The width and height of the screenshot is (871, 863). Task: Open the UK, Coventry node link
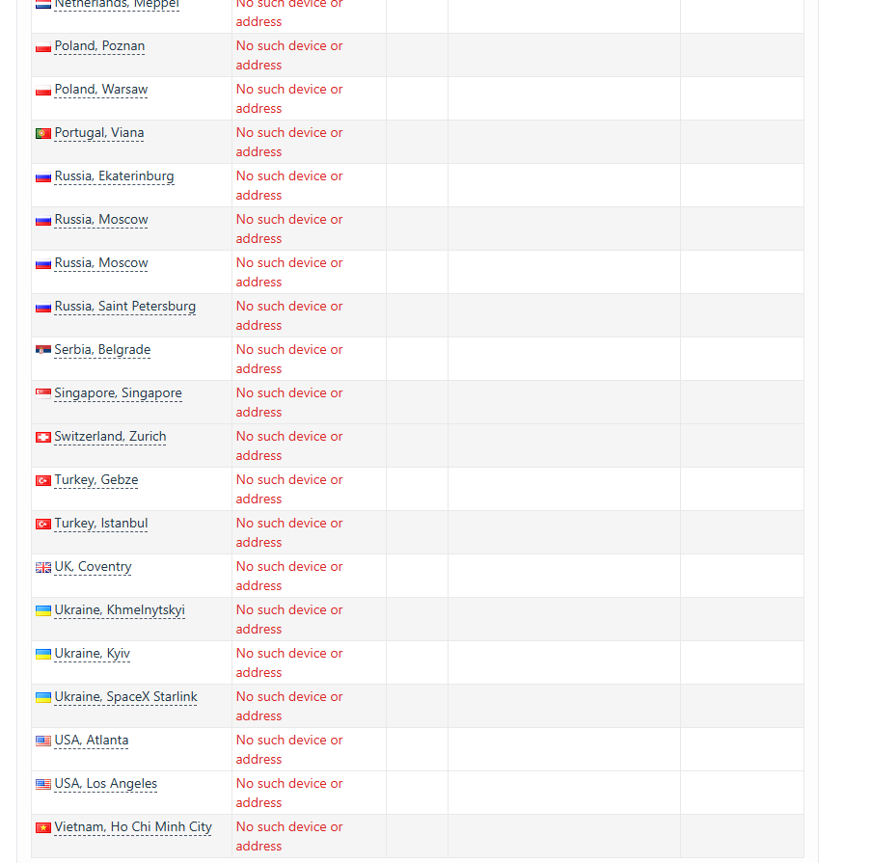point(93,566)
